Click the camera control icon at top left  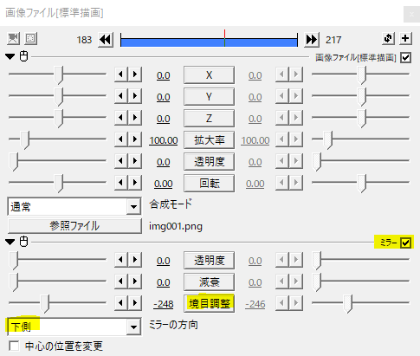tap(13, 38)
